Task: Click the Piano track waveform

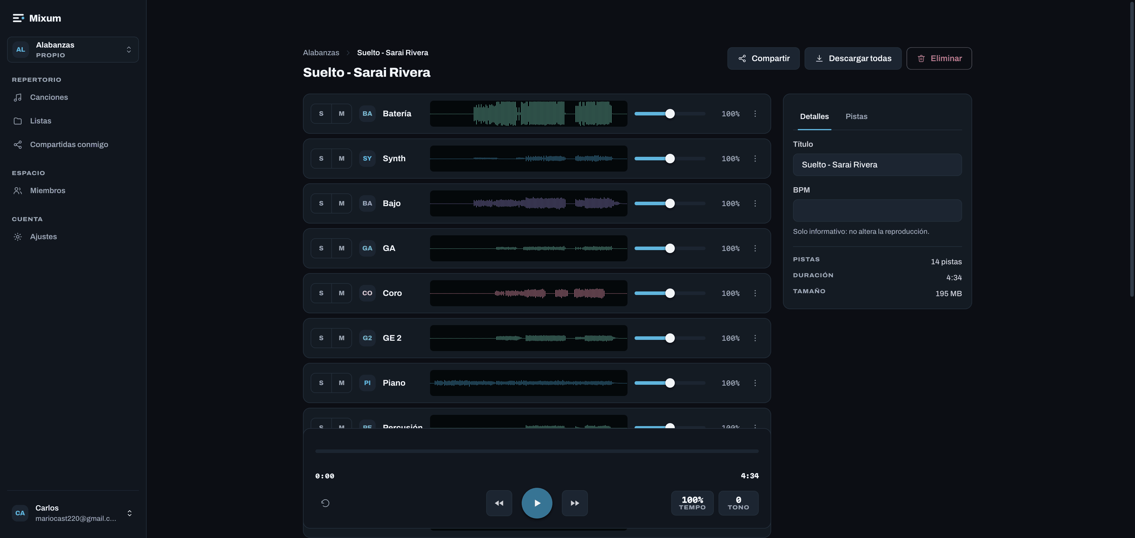Action: point(528,383)
